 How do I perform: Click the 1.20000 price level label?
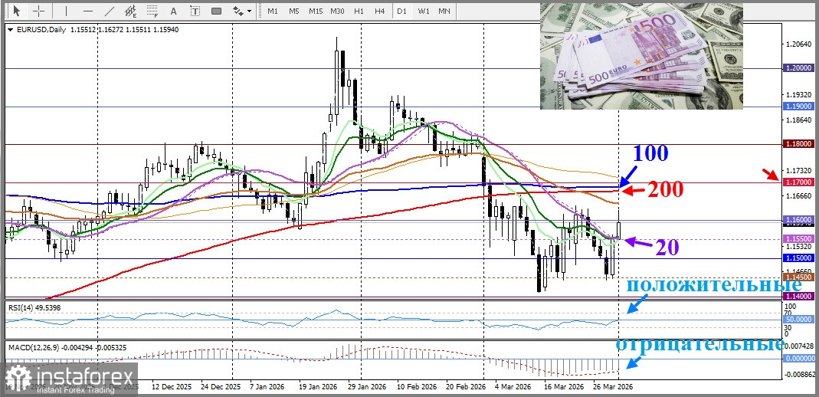pos(798,68)
